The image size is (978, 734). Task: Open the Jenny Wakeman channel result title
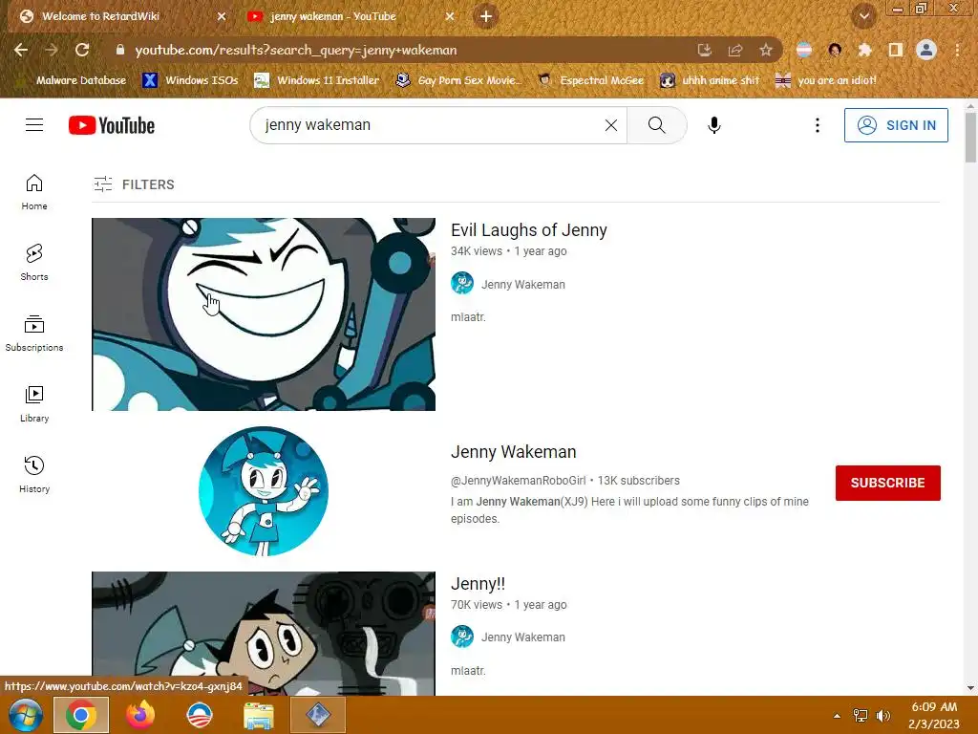point(513,452)
